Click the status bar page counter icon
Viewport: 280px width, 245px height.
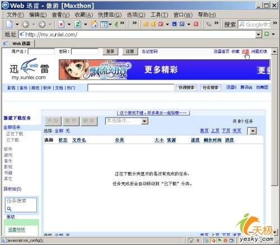coord(190,241)
